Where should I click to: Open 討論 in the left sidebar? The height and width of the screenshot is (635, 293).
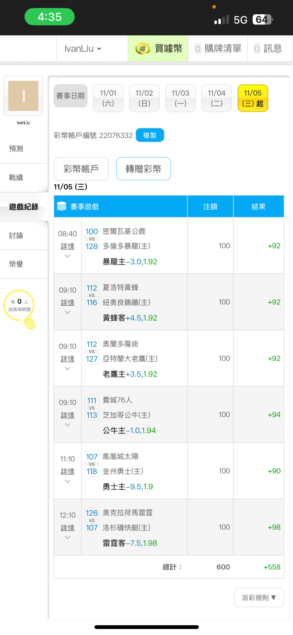(16, 236)
